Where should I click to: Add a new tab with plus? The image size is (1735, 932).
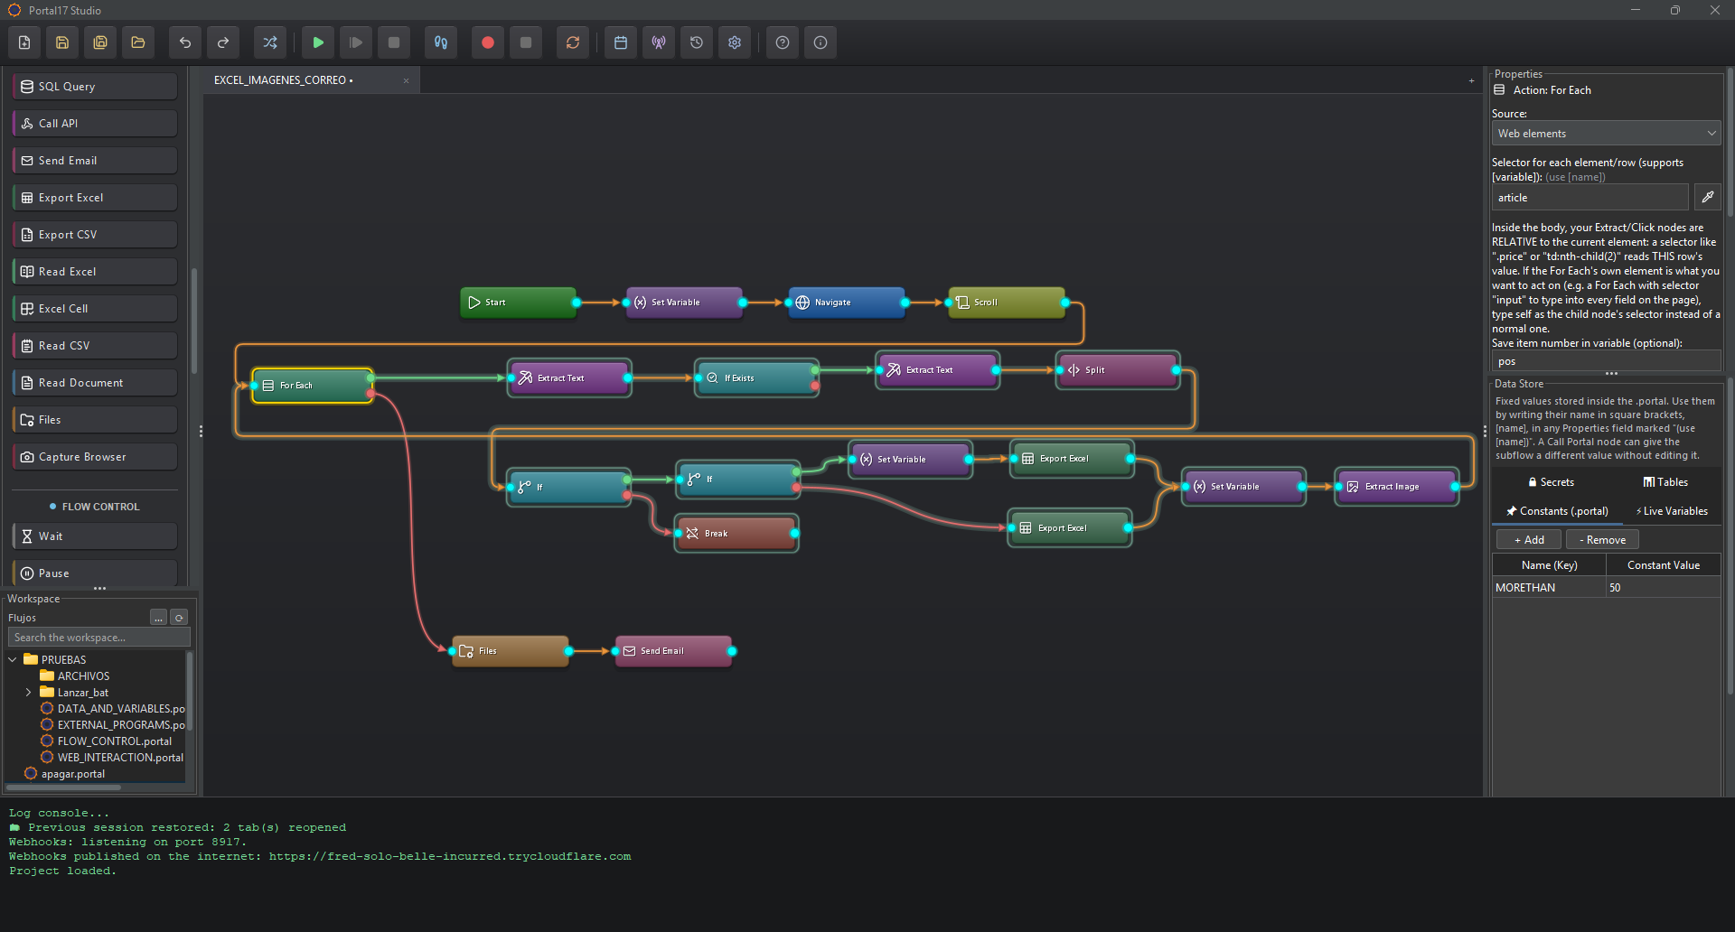pyautogui.click(x=1471, y=80)
